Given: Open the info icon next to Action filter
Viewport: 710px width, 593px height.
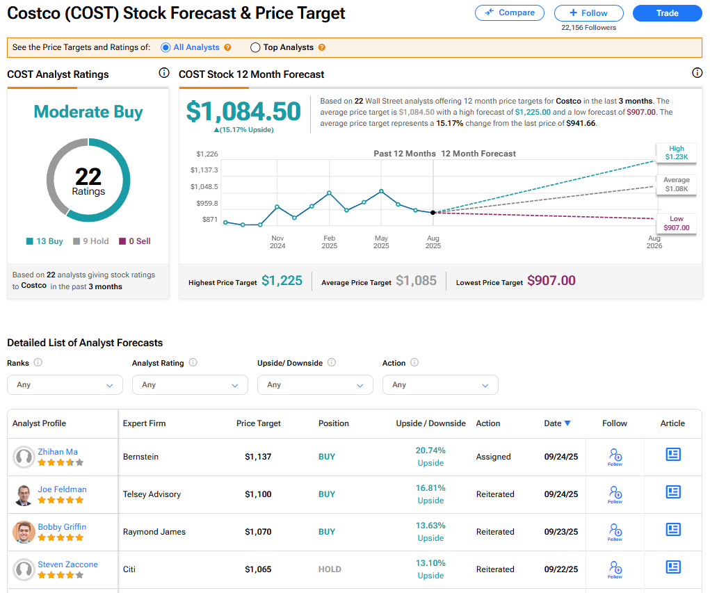Looking at the screenshot, I should click(x=414, y=362).
